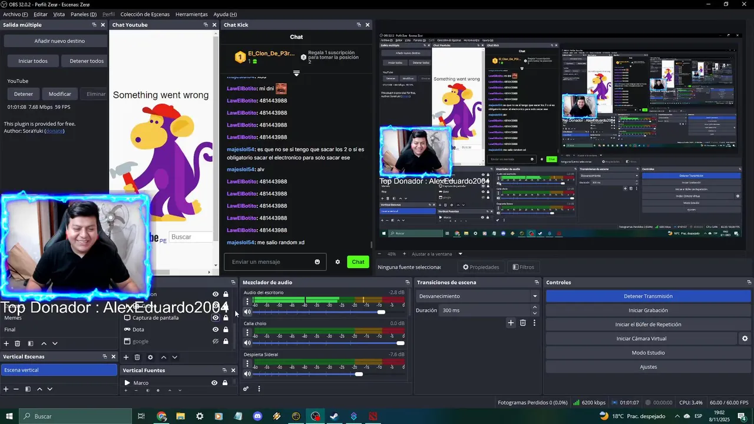
Task: Hide the Marco vertical source
Action: point(214,383)
